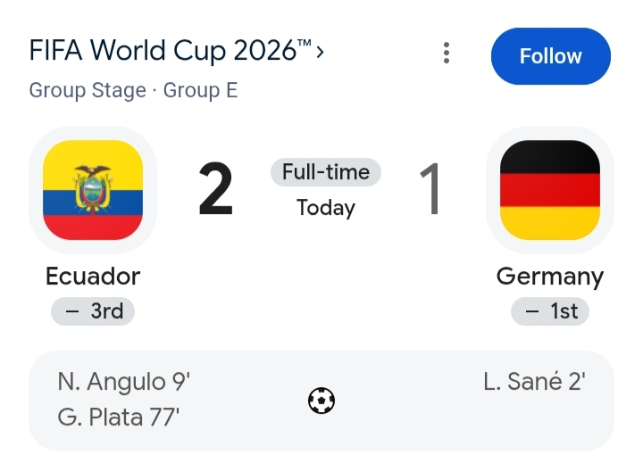This screenshot has width=643, height=463.
Task: Click the soccer ball goals icon
Action: [321, 401]
